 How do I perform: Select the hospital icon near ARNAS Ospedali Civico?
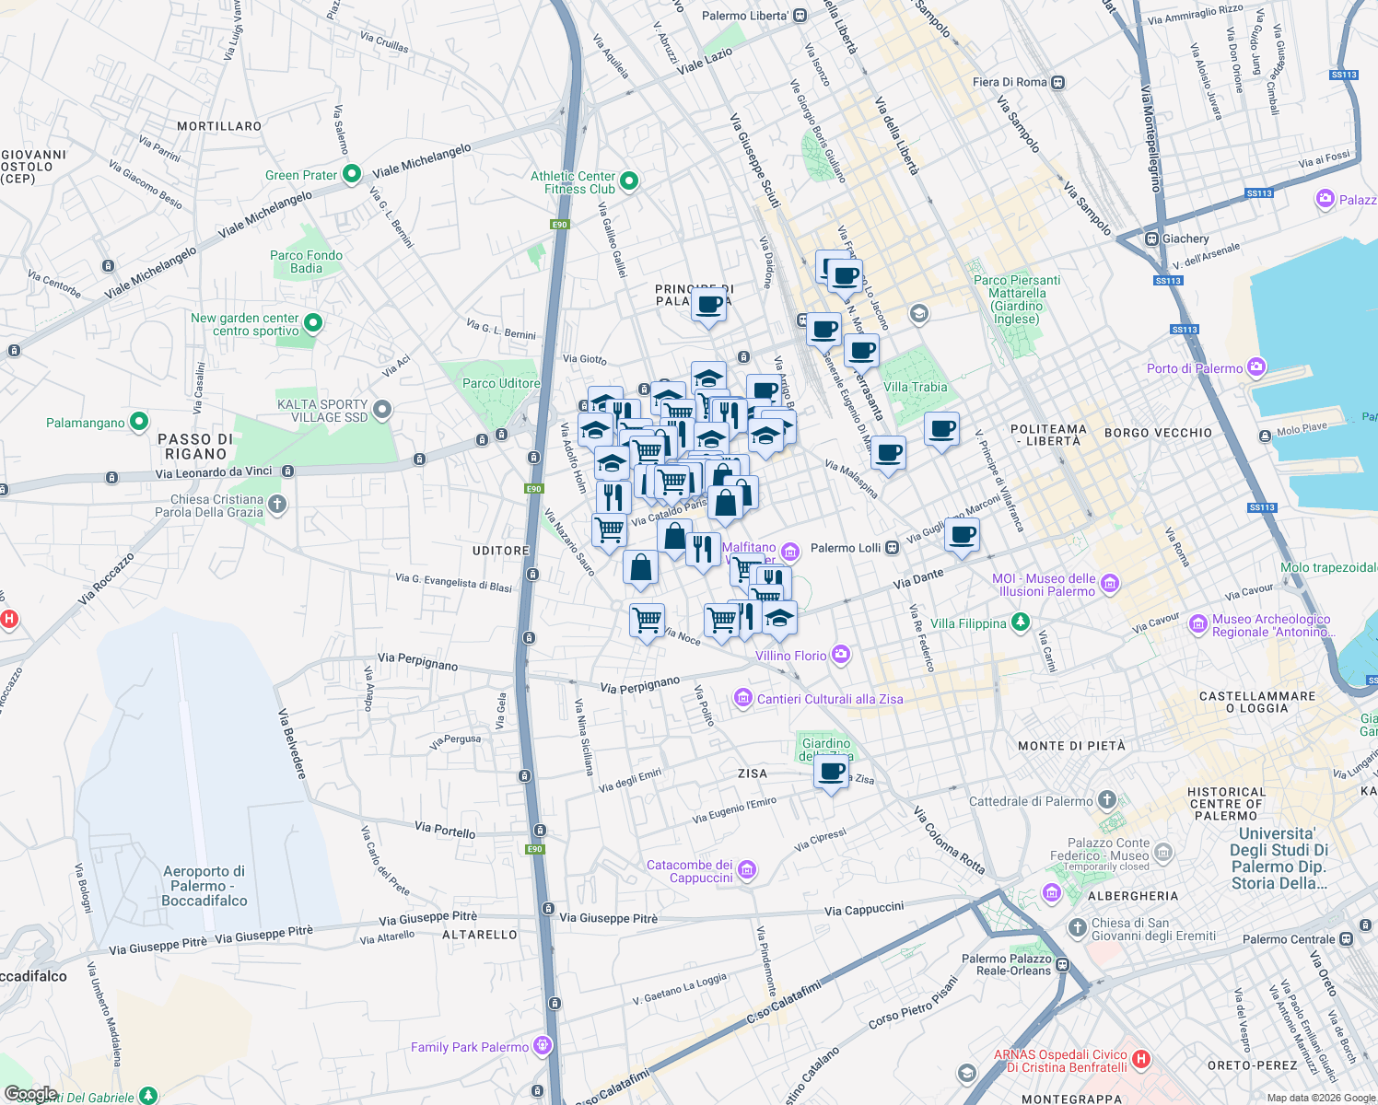(x=1141, y=1059)
